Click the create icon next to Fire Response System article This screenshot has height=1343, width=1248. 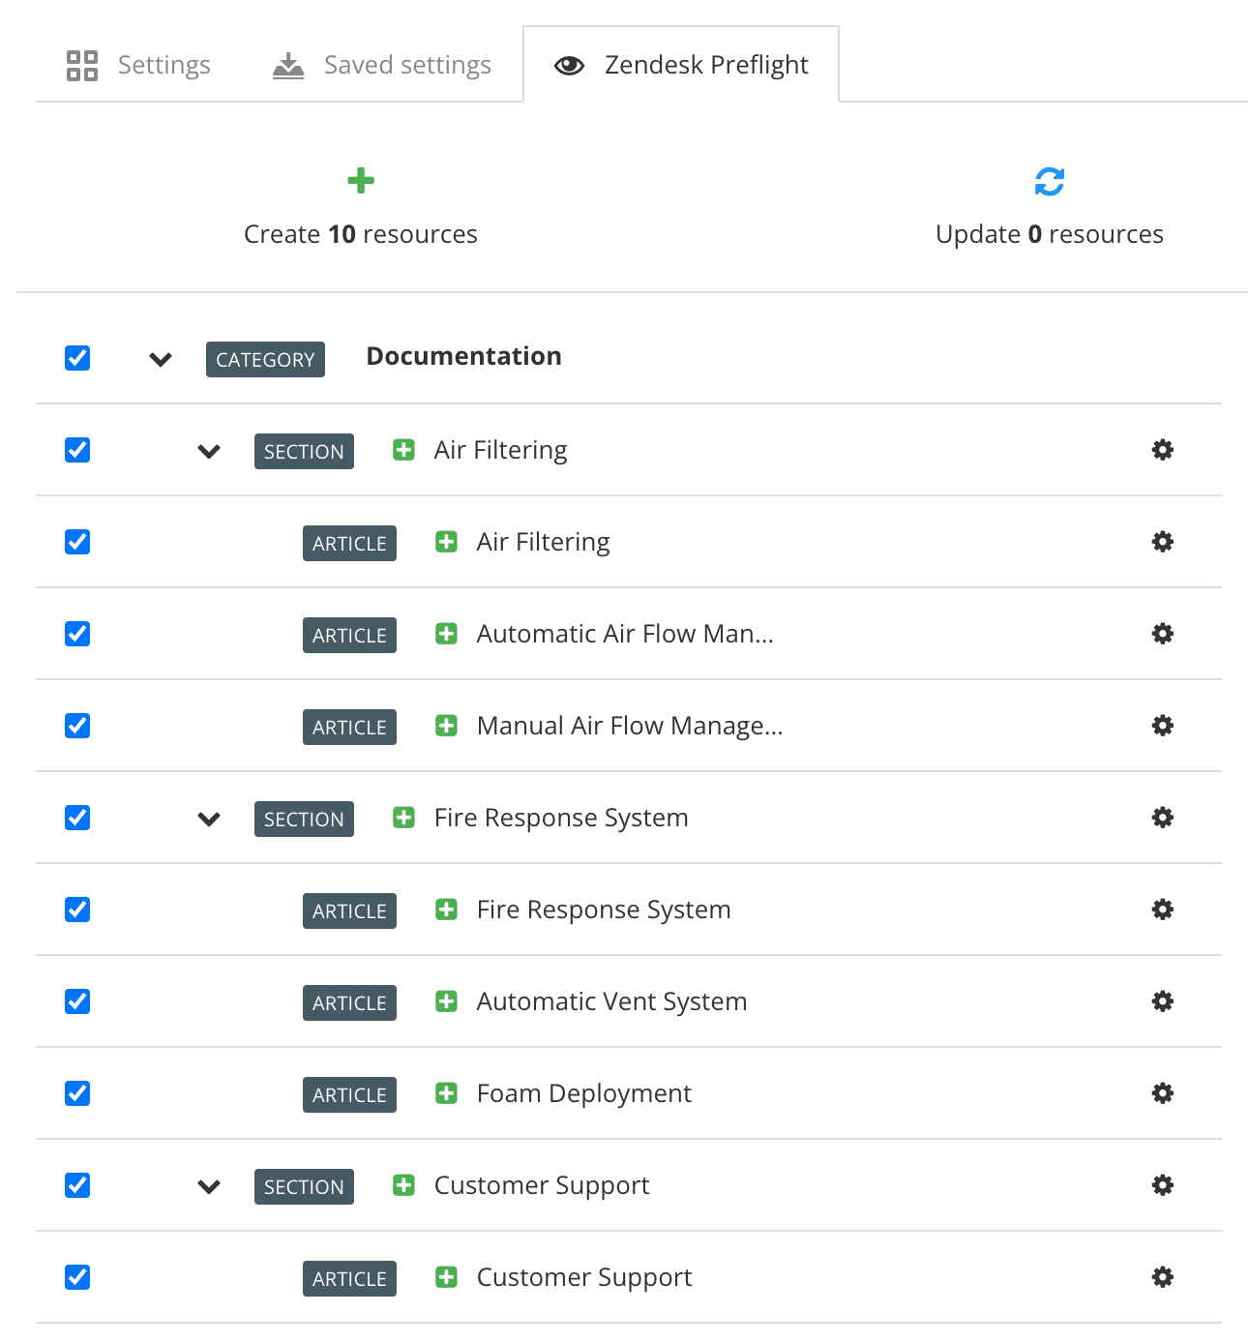click(x=446, y=910)
